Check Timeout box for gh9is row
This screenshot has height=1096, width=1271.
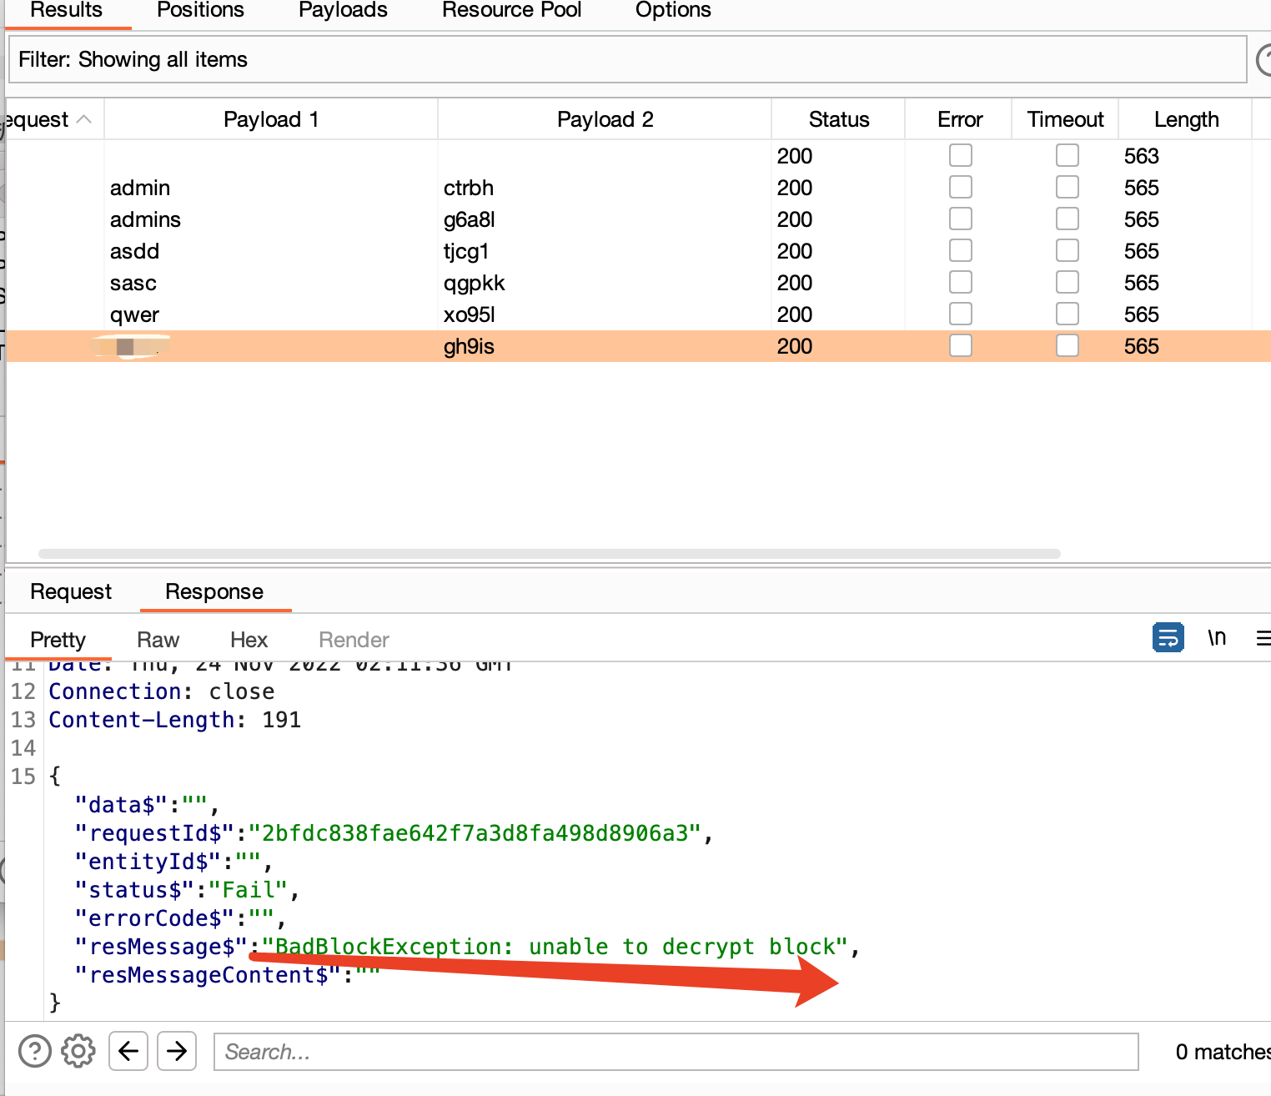pos(1068,345)
